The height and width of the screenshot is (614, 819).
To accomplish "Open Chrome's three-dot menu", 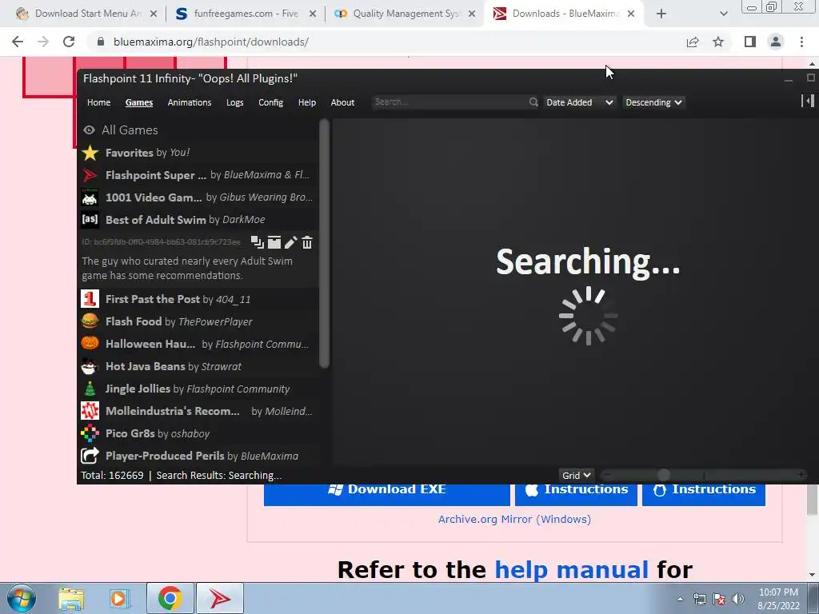I will (x=801, y=42).
